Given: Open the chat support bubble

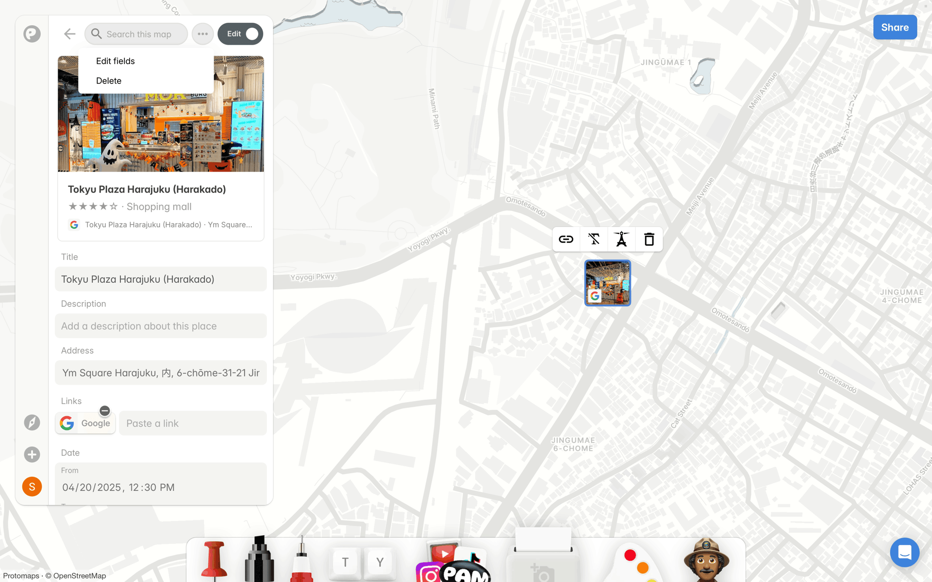Looking at the screenshot, I should click(904, 552).
